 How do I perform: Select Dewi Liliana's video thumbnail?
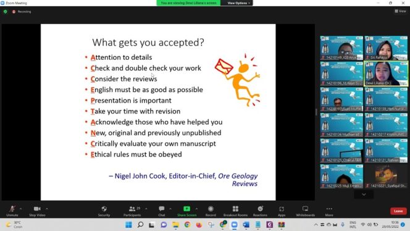click(386, 73)
